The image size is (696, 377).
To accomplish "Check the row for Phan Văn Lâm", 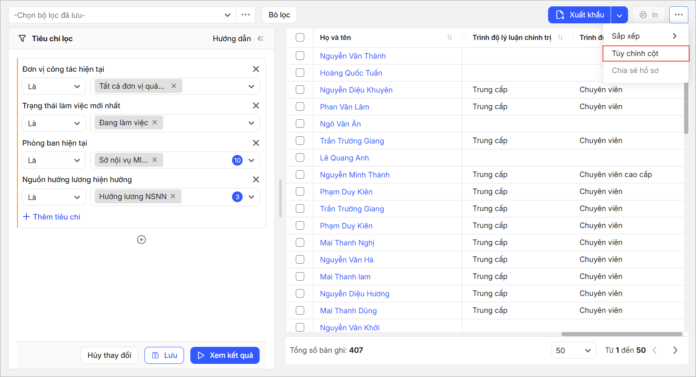I will click(x=300, y=107).
